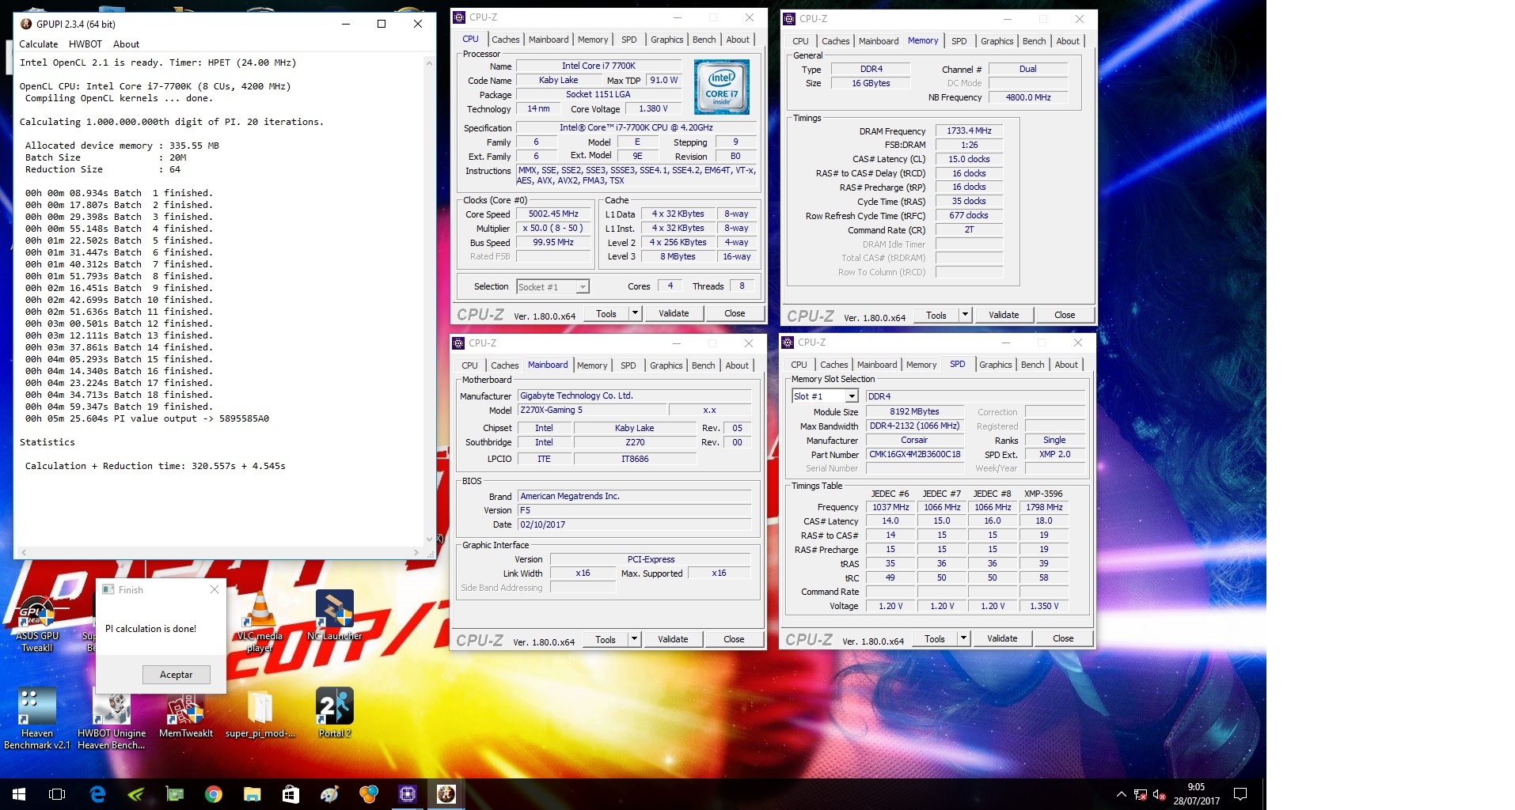Open HWBOT Unigine Heaven Bench shortcut
The image size is (1515, 810).
click(112, 718)
